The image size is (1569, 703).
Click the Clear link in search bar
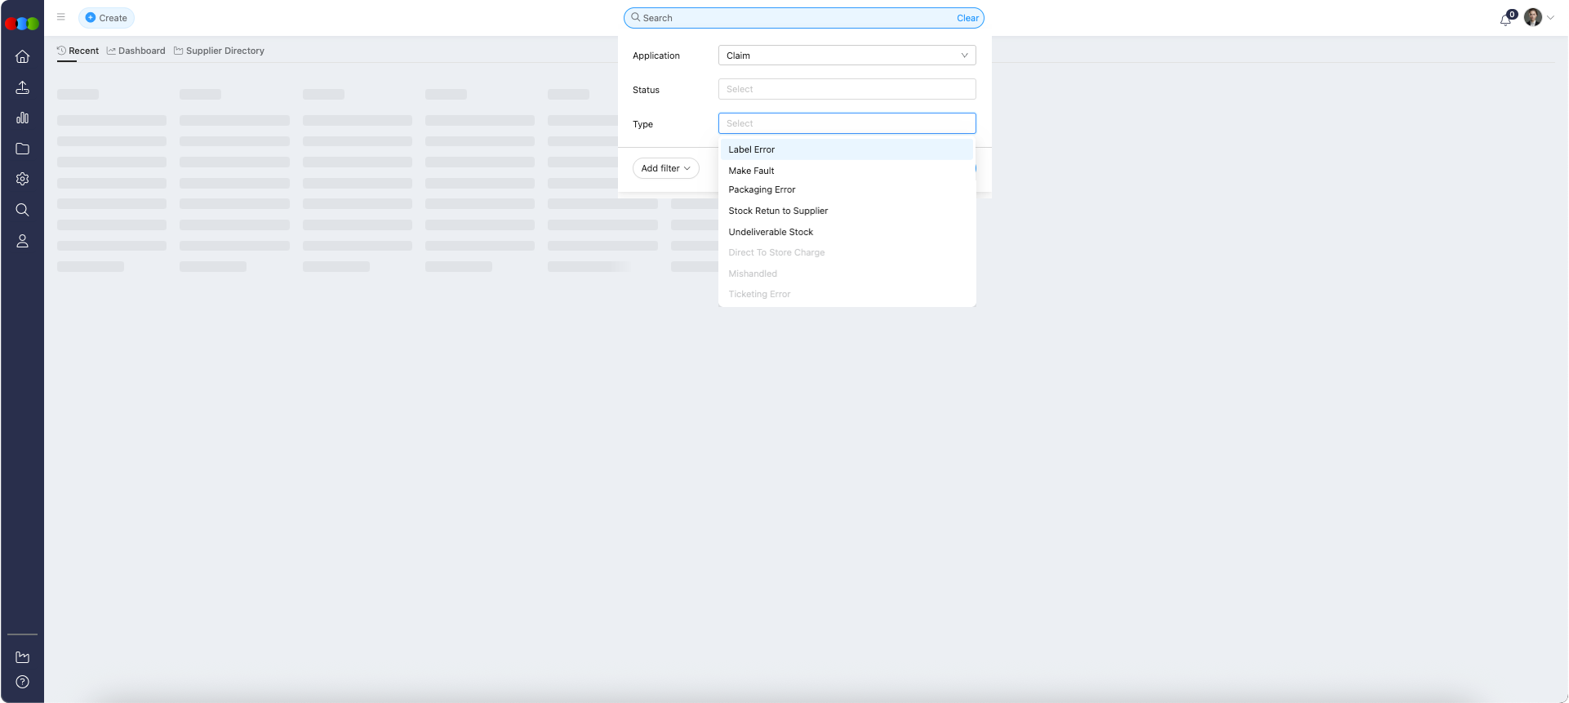click(x=967, y=18)
